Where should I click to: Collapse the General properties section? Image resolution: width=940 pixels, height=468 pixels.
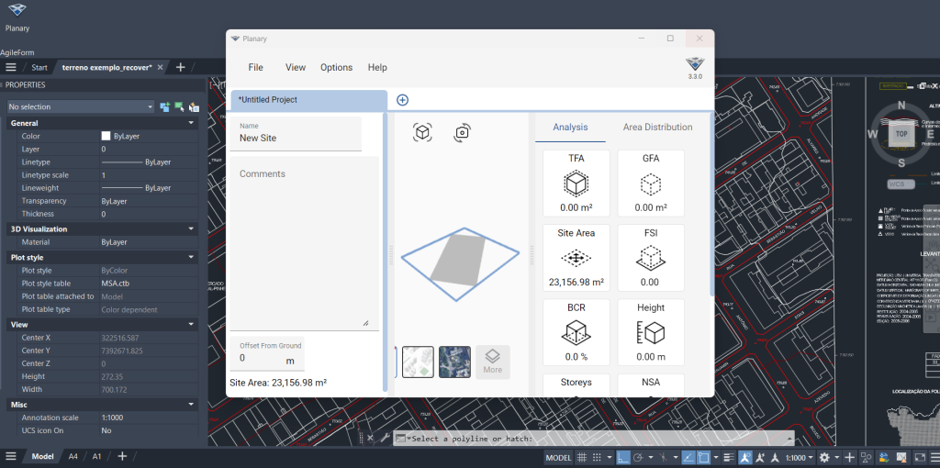(191, 123)
